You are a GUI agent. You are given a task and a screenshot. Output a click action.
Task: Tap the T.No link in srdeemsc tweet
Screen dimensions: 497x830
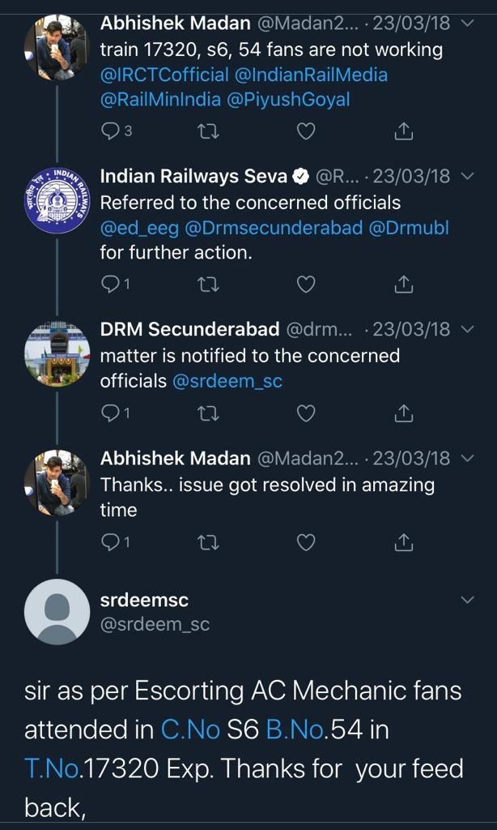point(53,768)
